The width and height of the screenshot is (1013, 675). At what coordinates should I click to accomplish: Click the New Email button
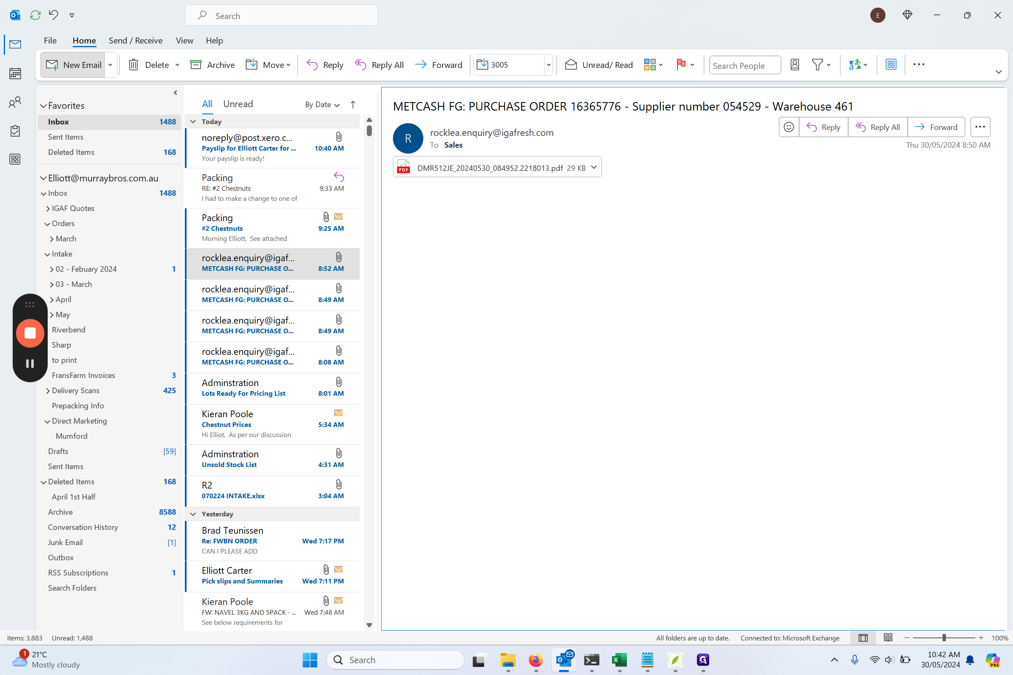(x=73, y=65)
